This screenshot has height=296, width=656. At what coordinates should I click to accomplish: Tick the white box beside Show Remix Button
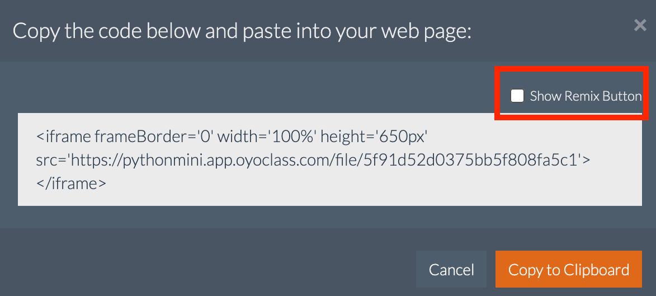tap(517, 96)
